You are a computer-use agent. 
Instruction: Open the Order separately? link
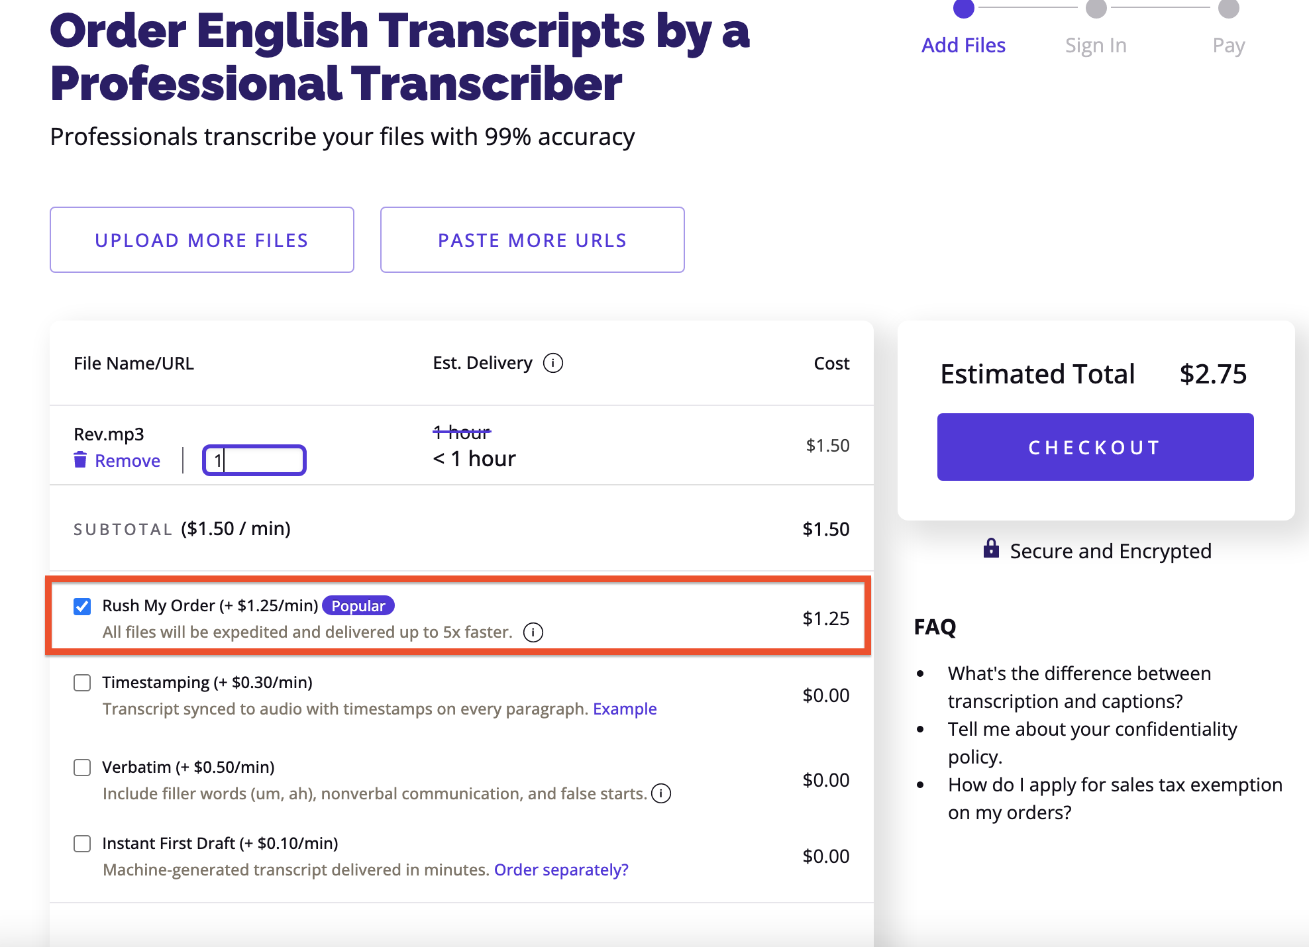(561, 870)
